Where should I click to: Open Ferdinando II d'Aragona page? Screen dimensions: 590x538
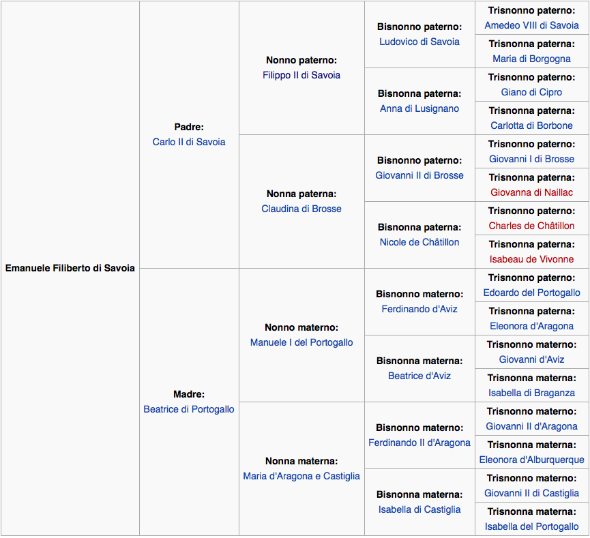click(x=419, y=443)
